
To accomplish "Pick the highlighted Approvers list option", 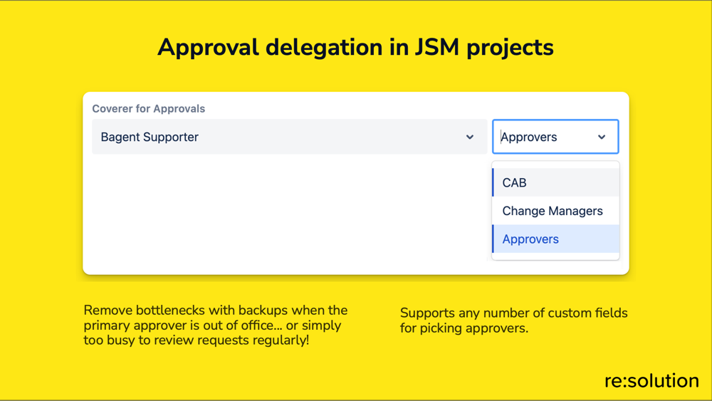I will tap(556, 239).
